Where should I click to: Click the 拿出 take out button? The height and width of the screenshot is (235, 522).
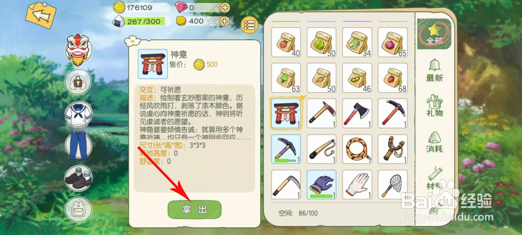(194, 210)
